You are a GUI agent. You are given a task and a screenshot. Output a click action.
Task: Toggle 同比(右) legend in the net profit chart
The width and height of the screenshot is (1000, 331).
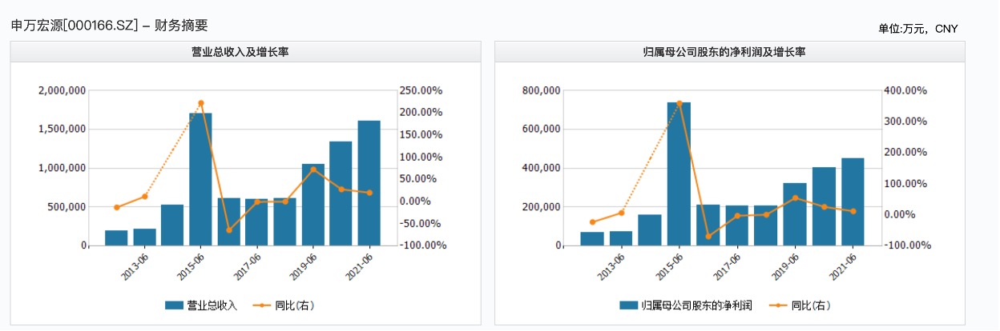point(809,305)
